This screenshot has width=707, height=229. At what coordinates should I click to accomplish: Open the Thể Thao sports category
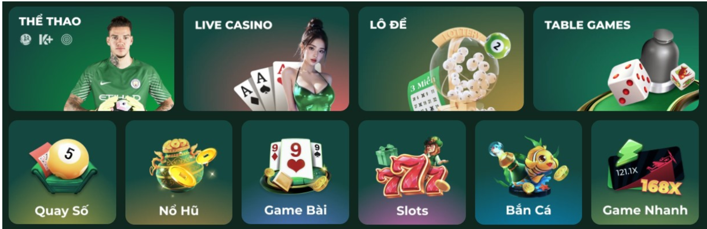tap(91, 59)
